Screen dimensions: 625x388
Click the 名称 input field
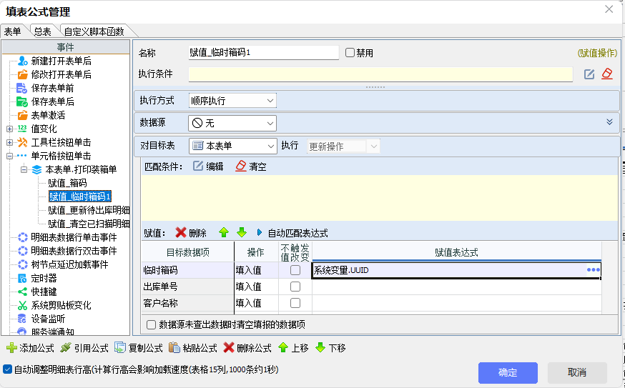tap(262, 53)
